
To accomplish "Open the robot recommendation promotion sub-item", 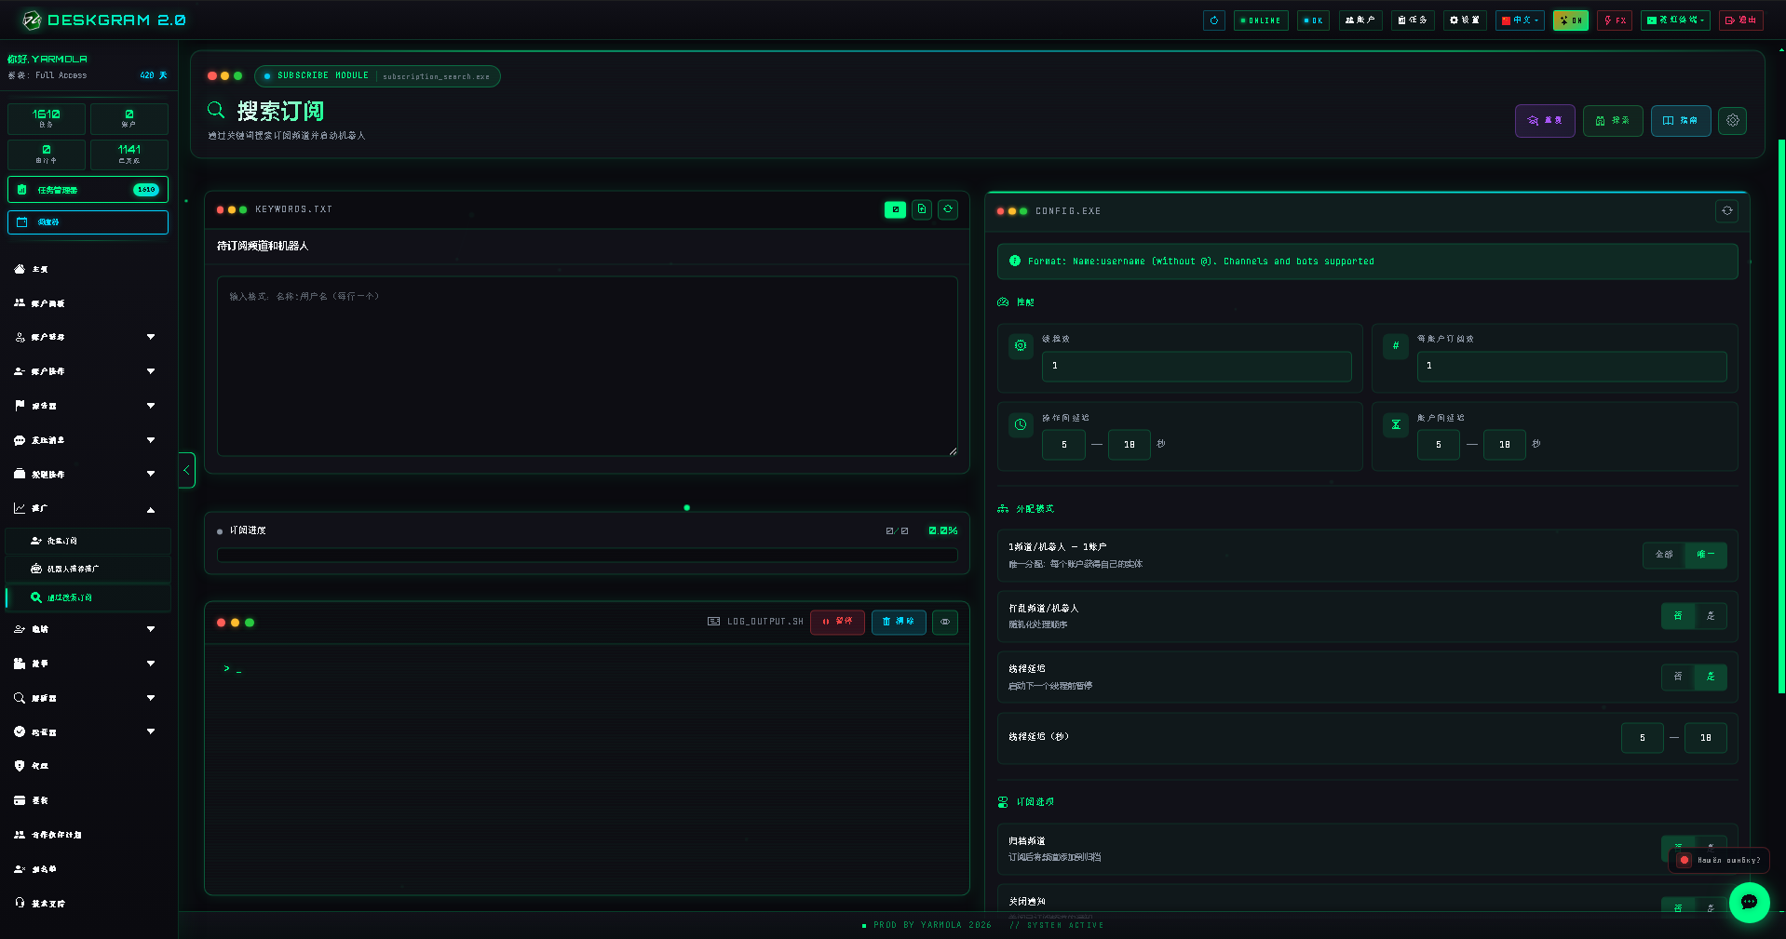I will point(88,569).
